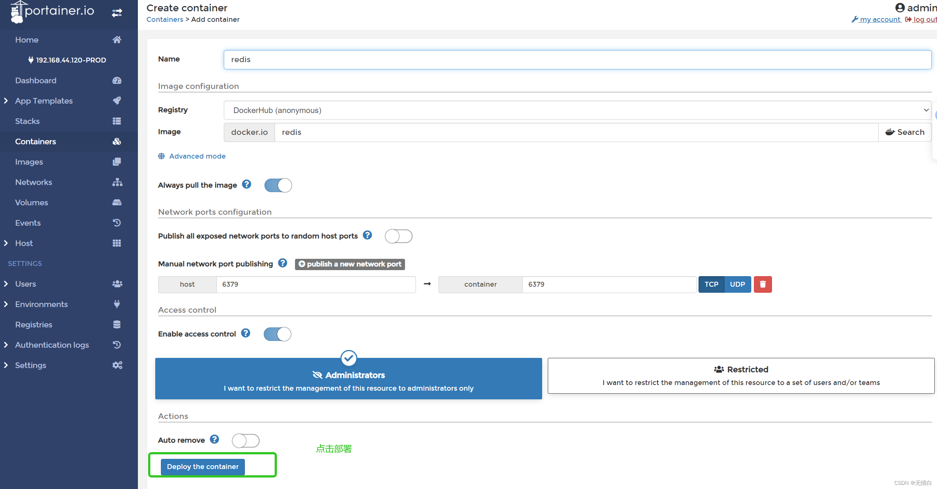Click Deploy the container button
The width and height of the screenshot is (937, 489).
[x=203, y=466]
